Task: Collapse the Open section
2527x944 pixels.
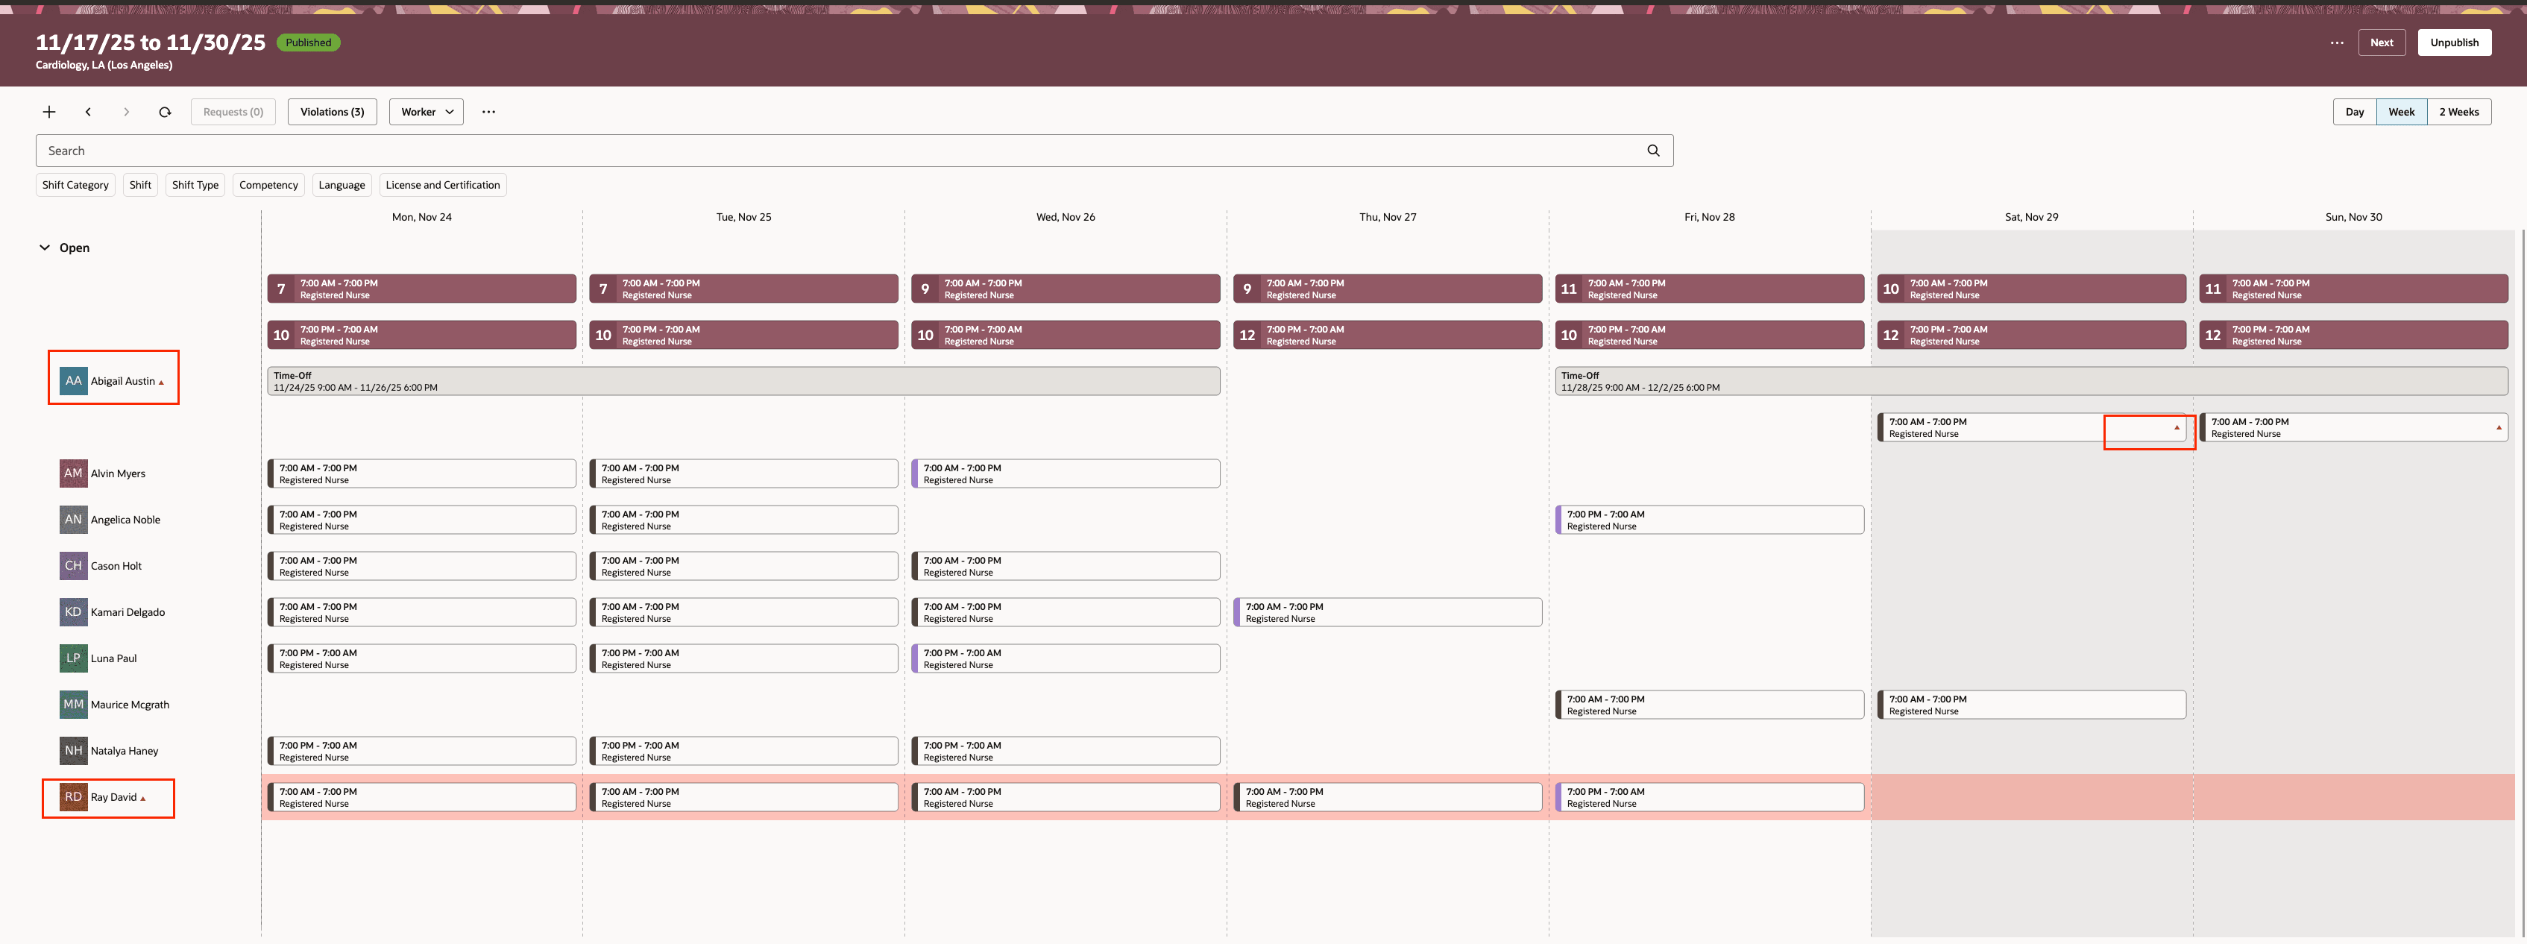Action: [44, 248]
